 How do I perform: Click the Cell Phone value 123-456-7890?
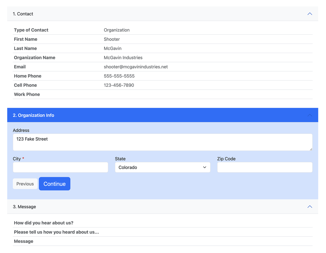[119, 85]
